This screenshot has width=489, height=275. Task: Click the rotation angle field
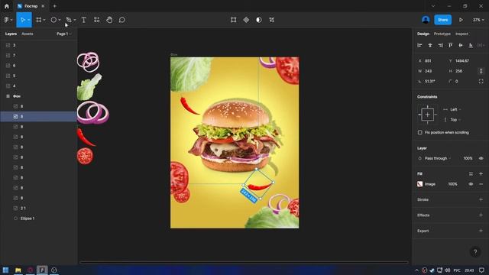pos(431,81)
